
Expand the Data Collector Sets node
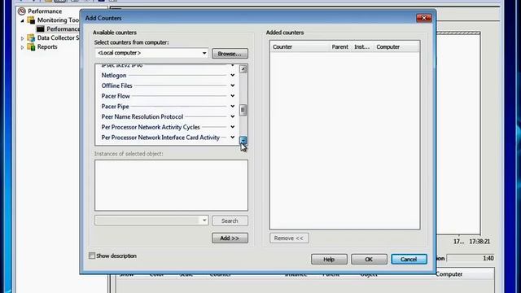click(x=22, y=38)
